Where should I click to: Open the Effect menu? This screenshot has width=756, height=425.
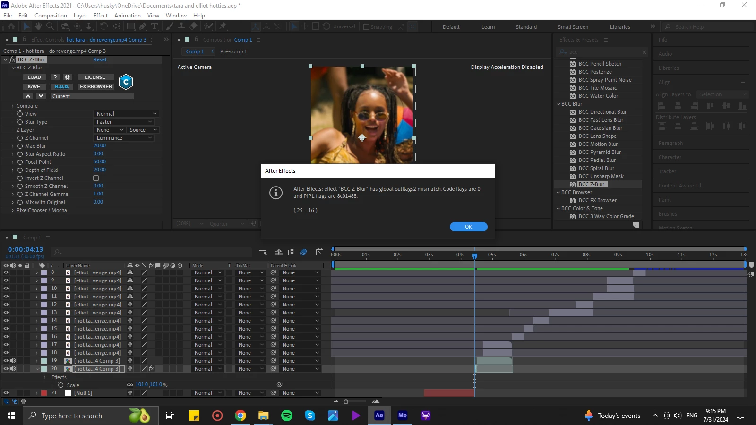101,16
